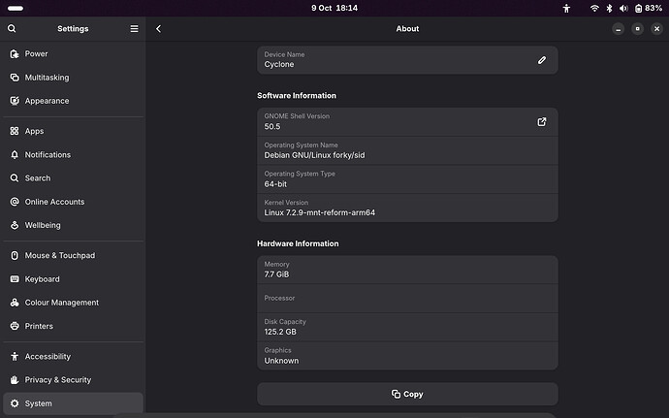Click the Multitasking sidebar icon
The image size is (669, 418).
tap(15, 78)
